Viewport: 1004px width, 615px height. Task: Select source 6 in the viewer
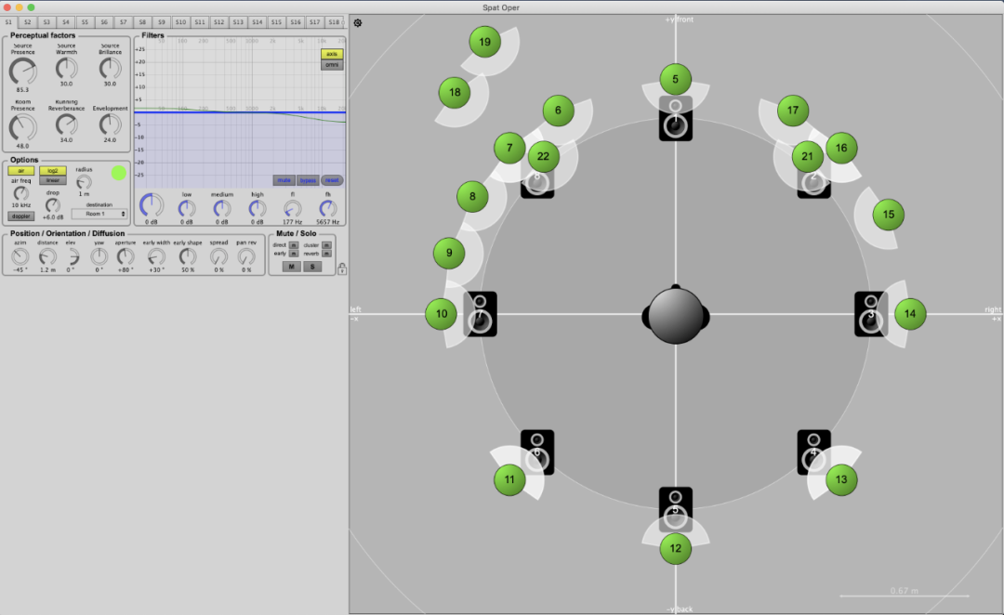click(559, 110)
